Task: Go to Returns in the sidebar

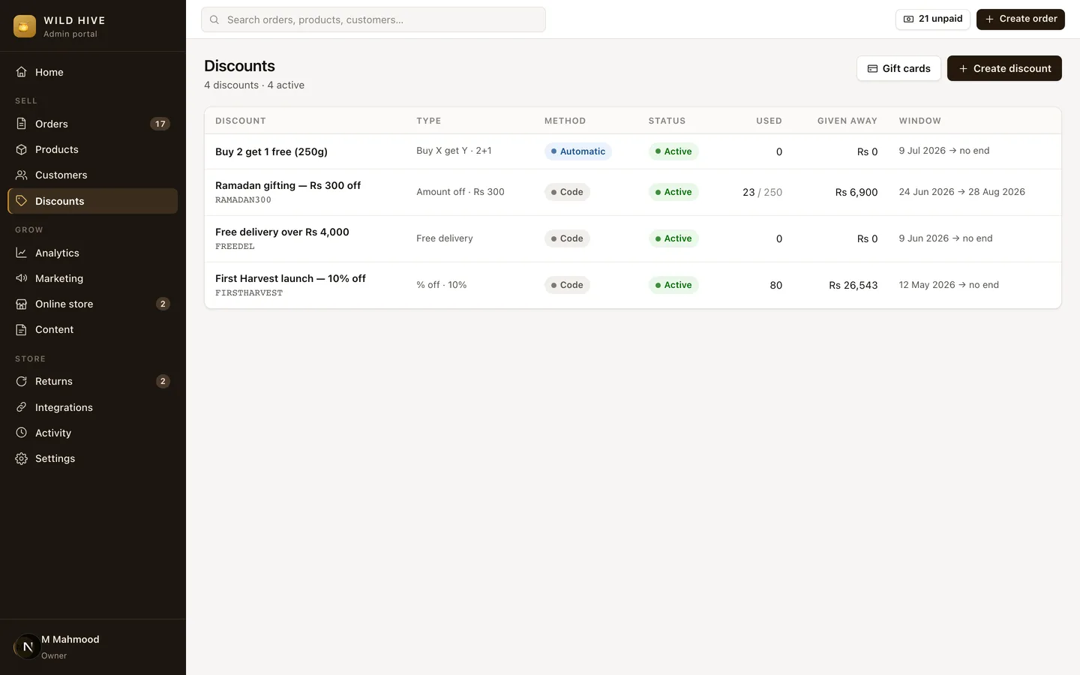Action: coord(93,381)
